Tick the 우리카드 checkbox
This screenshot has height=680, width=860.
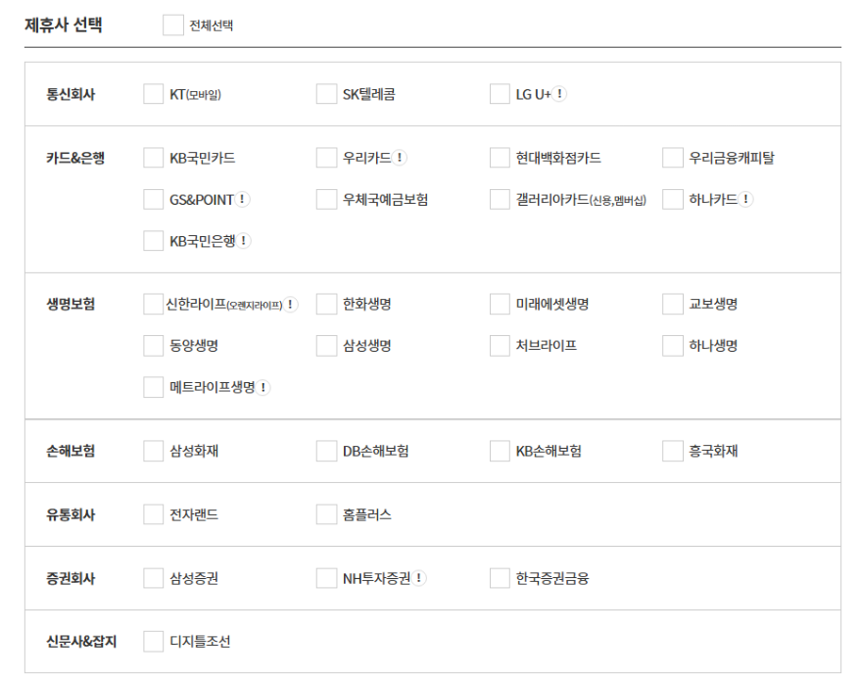(326, 158)
